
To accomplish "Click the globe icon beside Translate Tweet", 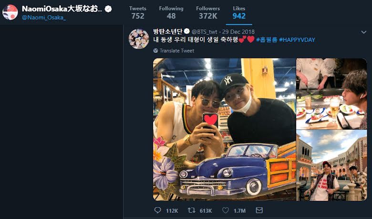I will click(x=155, y=50).
